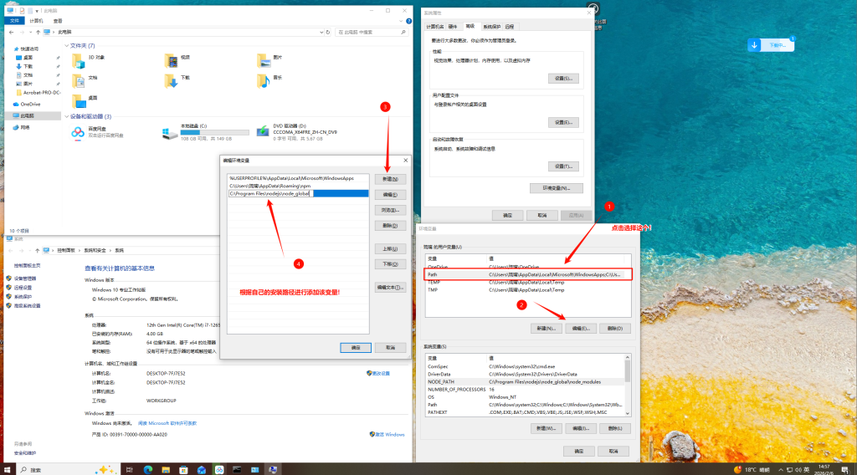Click 编辑文本(T)... in the edit variable dialog
The width and height of the screenshot is (857, 475).
click(x=390, y=287)
